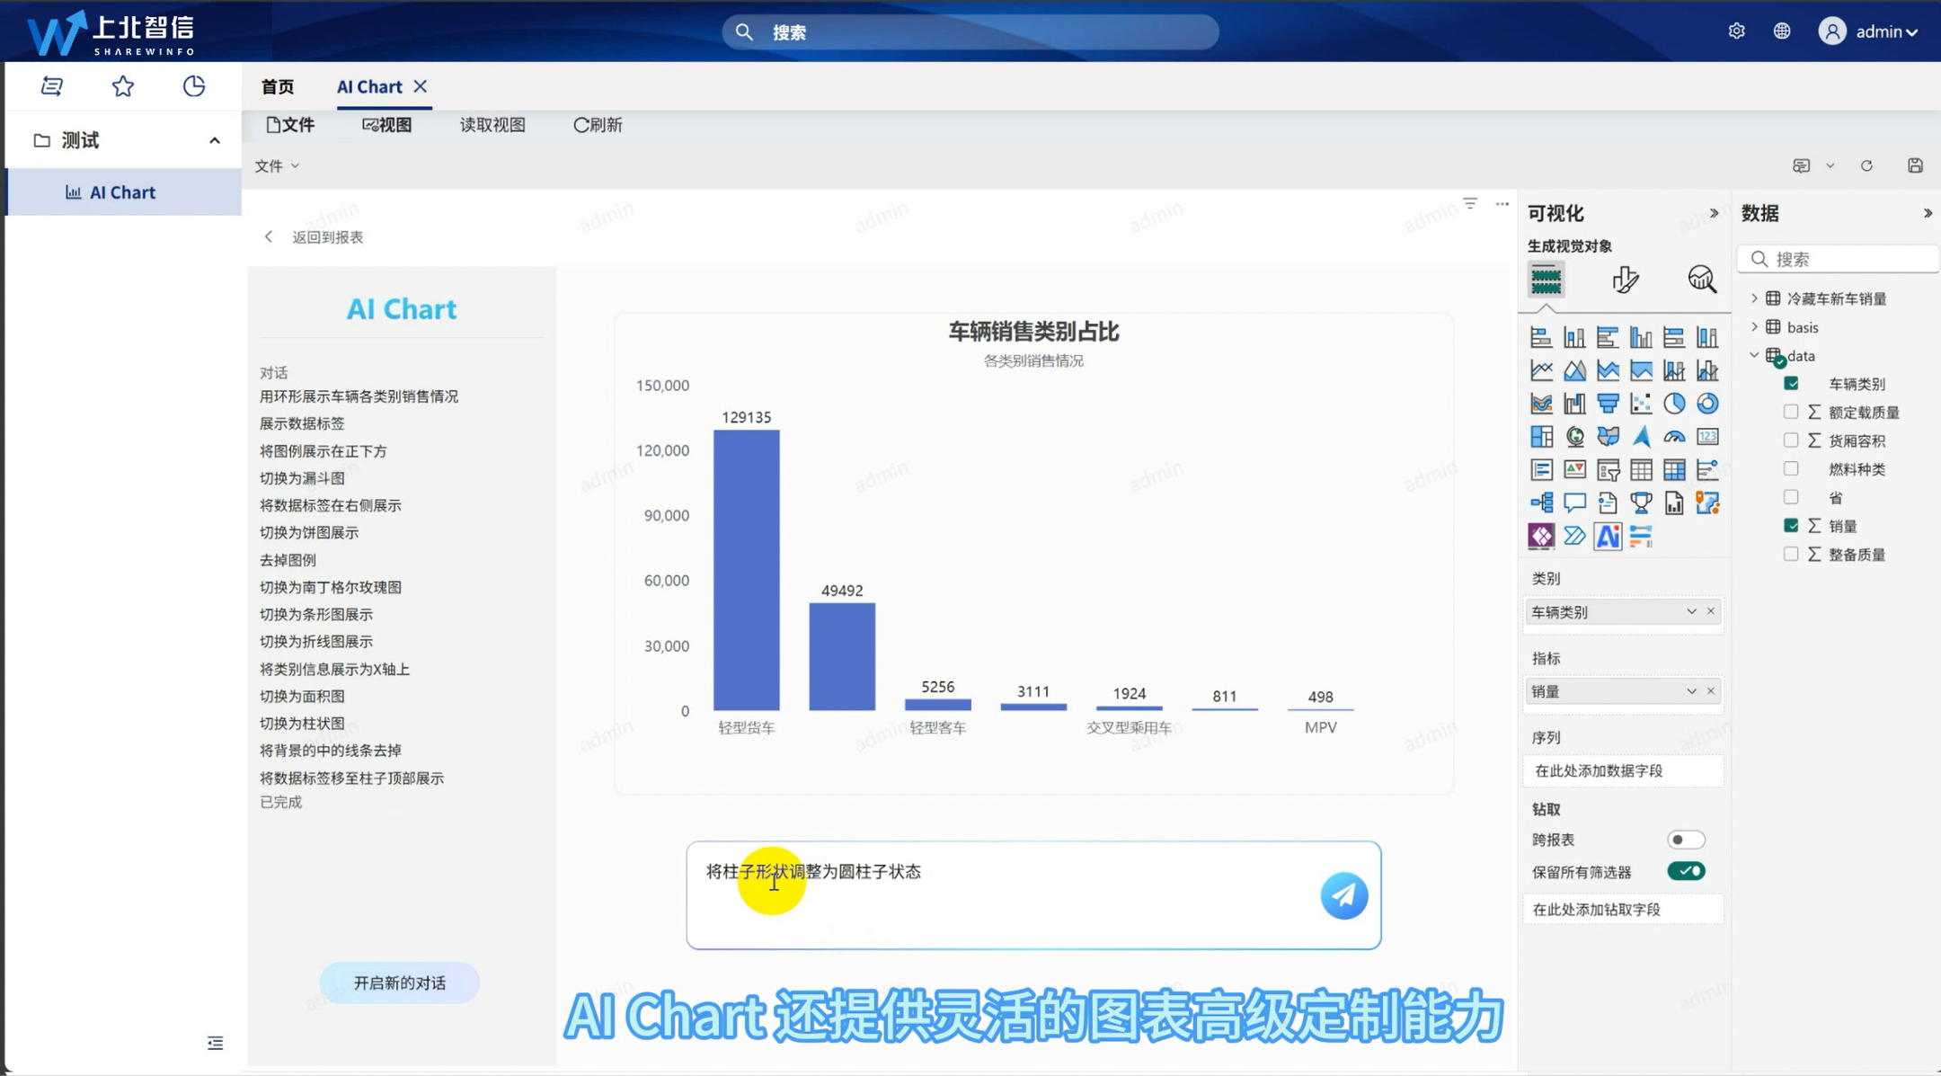Remove 车辆类别 from 类别 field

pyautogui.click(x=1711, y=612)
